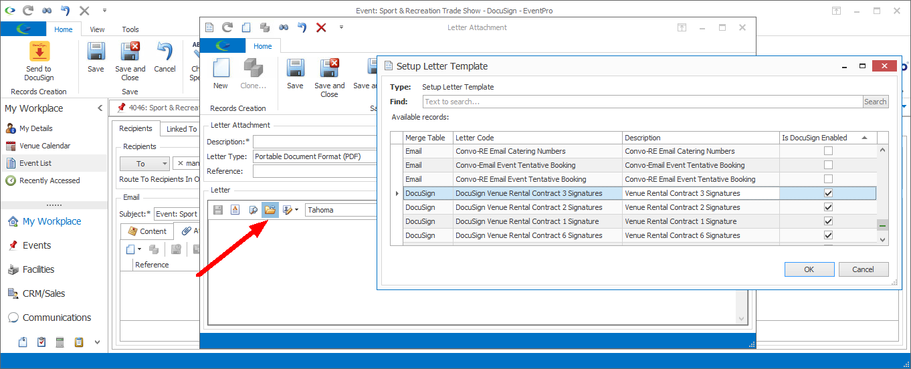This screenshot has height=369, width=911.
Task: Click the print preview magnifier icon in Letter toolbar
Action: coord(253,210)
